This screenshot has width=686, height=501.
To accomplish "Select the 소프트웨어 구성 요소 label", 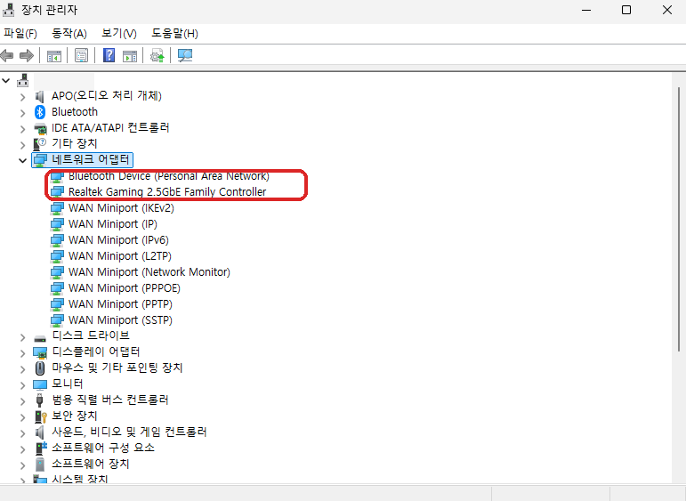I will click(103, 448).
